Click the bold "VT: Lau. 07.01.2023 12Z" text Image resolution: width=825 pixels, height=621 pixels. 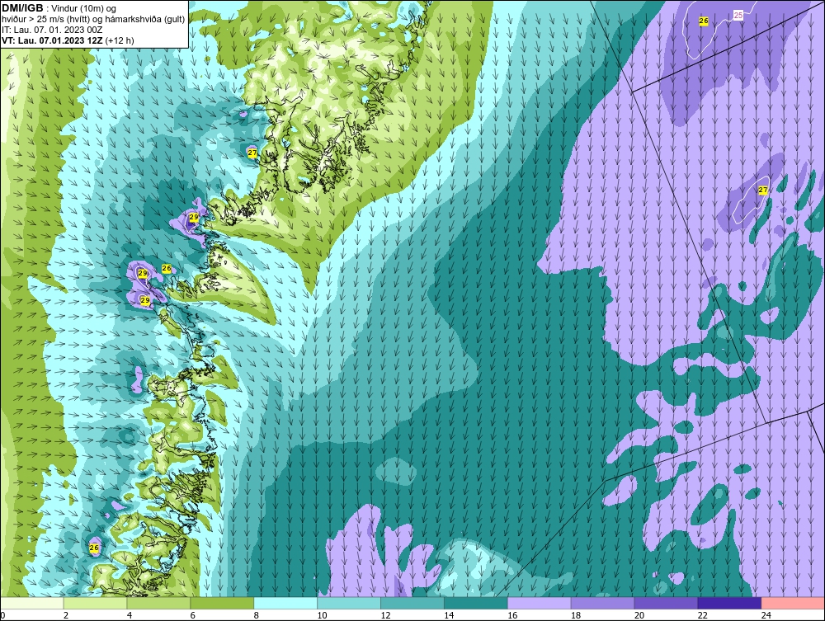pos(52,40)
